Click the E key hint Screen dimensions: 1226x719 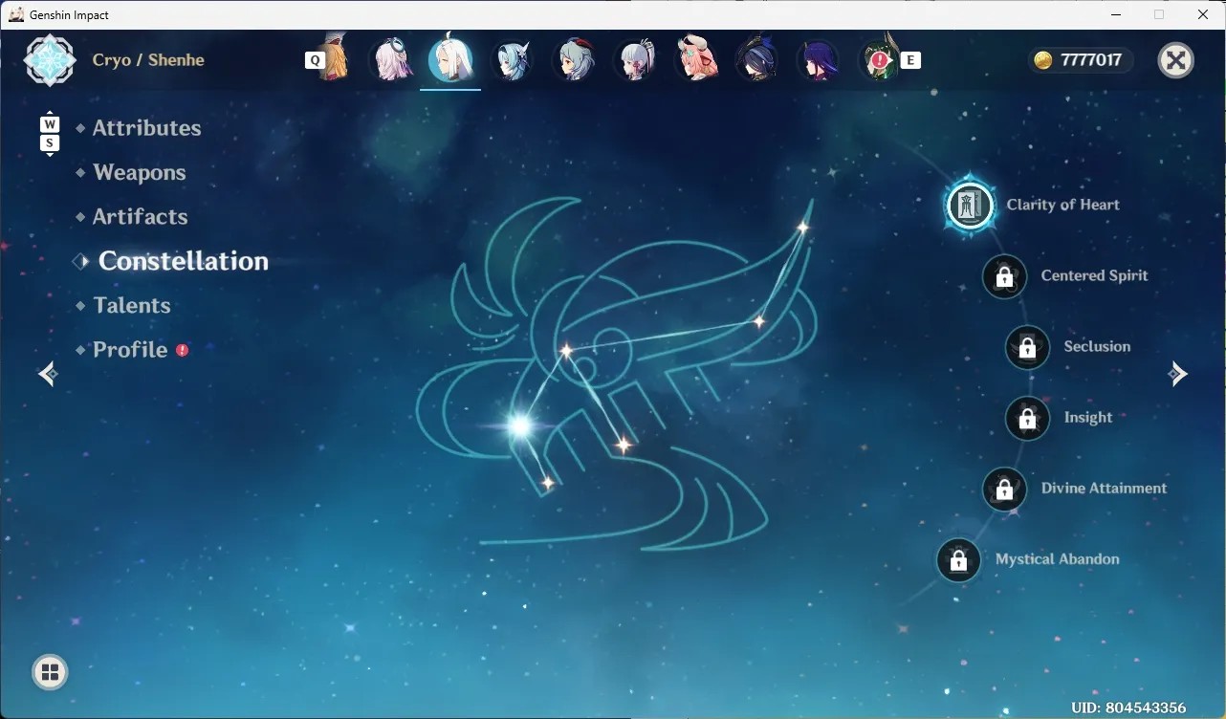(x=910, y=60)
